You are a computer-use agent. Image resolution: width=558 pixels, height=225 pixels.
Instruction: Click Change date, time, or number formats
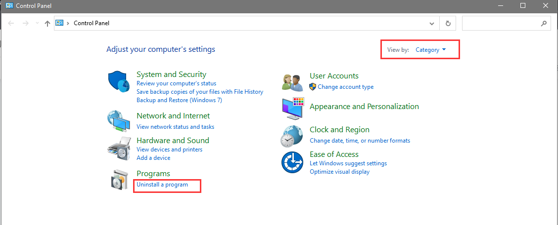[360, 141]
